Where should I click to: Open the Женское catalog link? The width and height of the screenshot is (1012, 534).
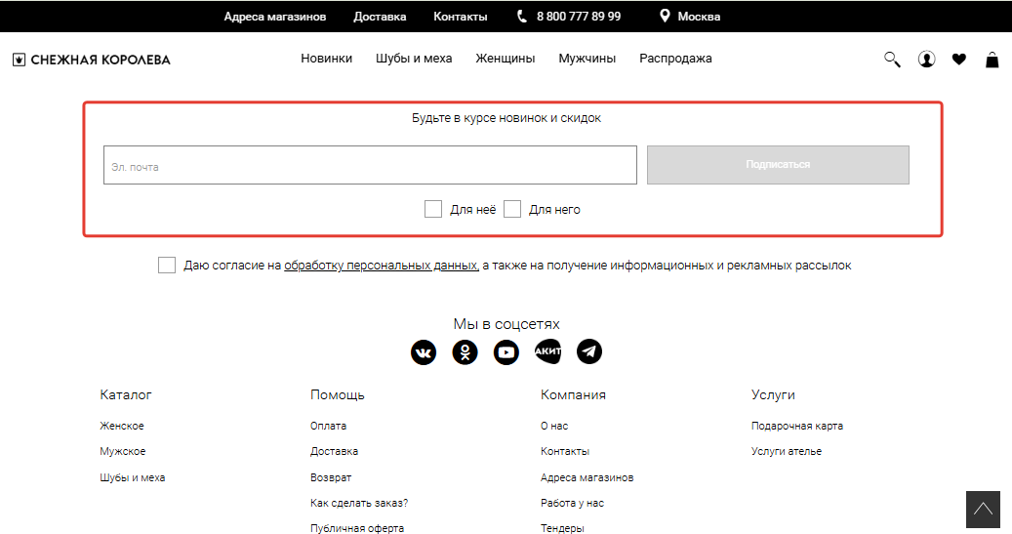pyautogui.click(x=122, y=427)
